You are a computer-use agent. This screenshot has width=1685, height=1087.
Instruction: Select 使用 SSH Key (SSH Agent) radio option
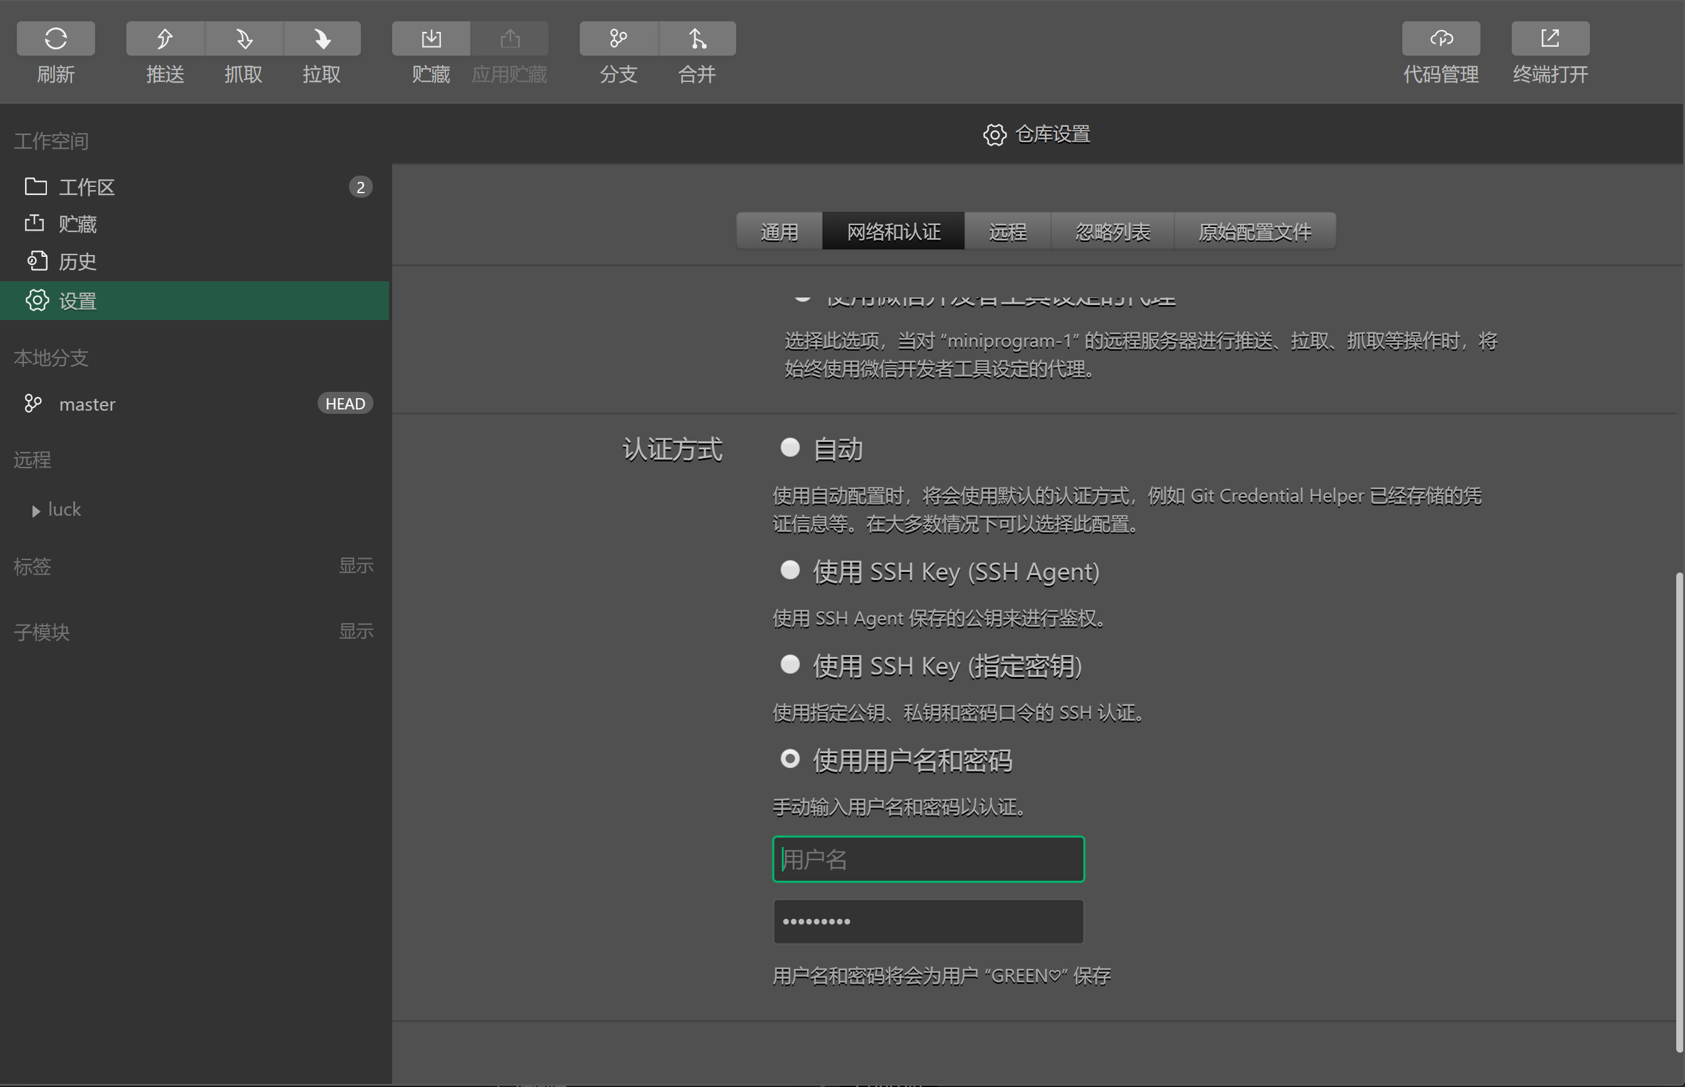tap(789, 569)
